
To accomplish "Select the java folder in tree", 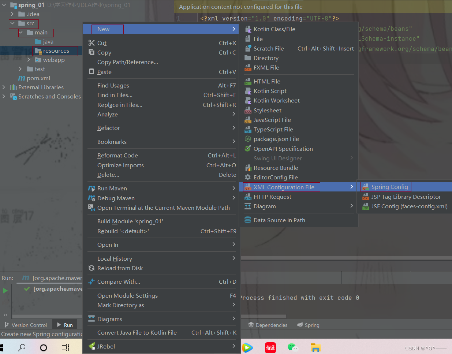I will coord(48,41).
